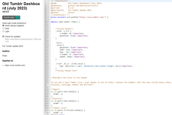
Task: Uncheck the Check for updates checkbox
Action: pyautogui.click(x=3, y=36)
